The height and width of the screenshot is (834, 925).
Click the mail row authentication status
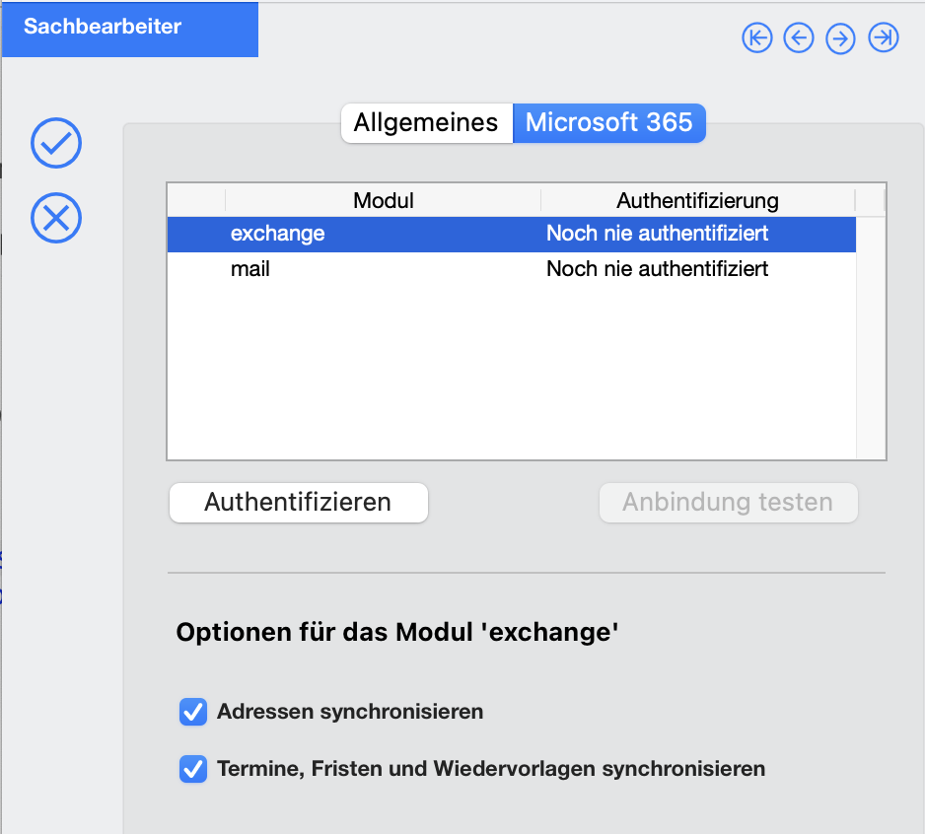[657, 269]
